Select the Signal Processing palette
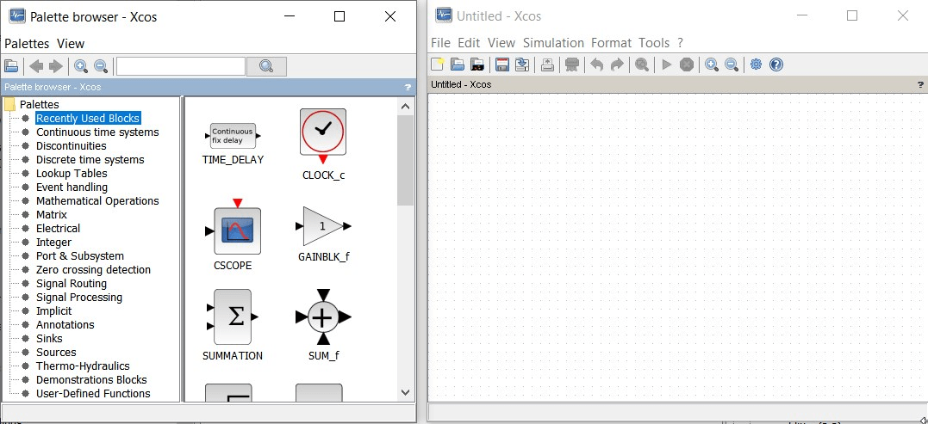 coord(79,297)
